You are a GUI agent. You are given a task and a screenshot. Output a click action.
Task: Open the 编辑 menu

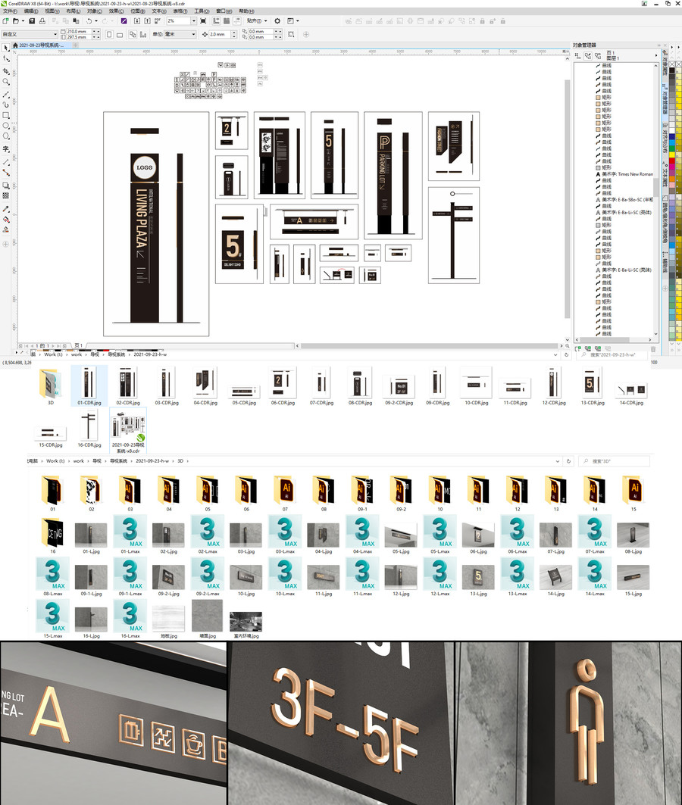pos(31,11)
